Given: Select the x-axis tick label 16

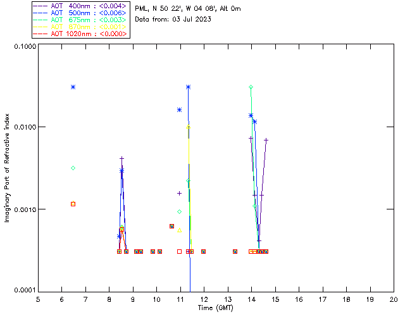Looking at the screenshot, I should 299,299.
